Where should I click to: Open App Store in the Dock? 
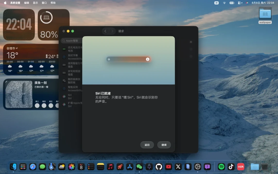pos(129,167)
